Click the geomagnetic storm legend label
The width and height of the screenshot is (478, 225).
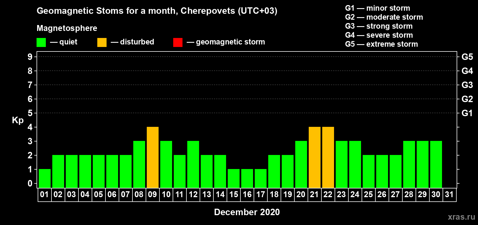(x=231, y=42)
